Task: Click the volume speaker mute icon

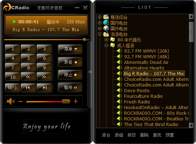Action: (11, 101)
